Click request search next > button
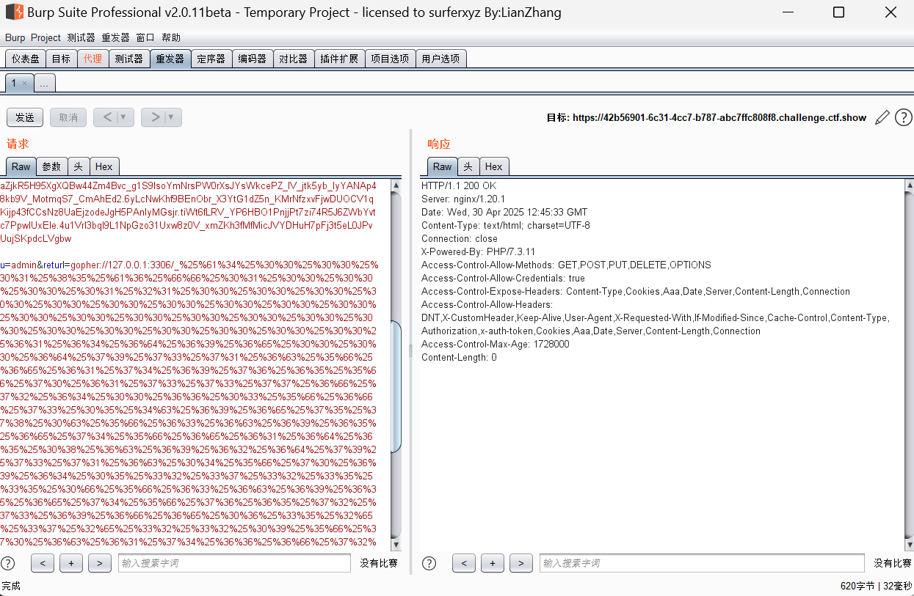This screenshot has height=596, width=914. 99,563
